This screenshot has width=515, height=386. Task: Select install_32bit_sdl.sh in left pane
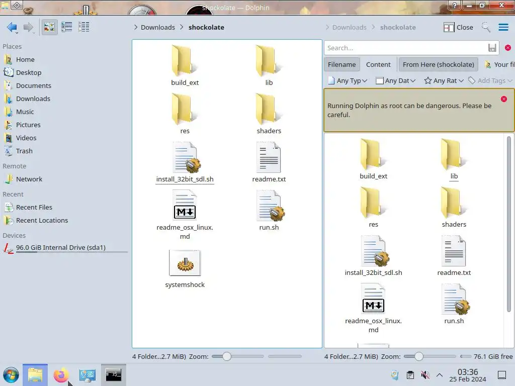point(185,162)
